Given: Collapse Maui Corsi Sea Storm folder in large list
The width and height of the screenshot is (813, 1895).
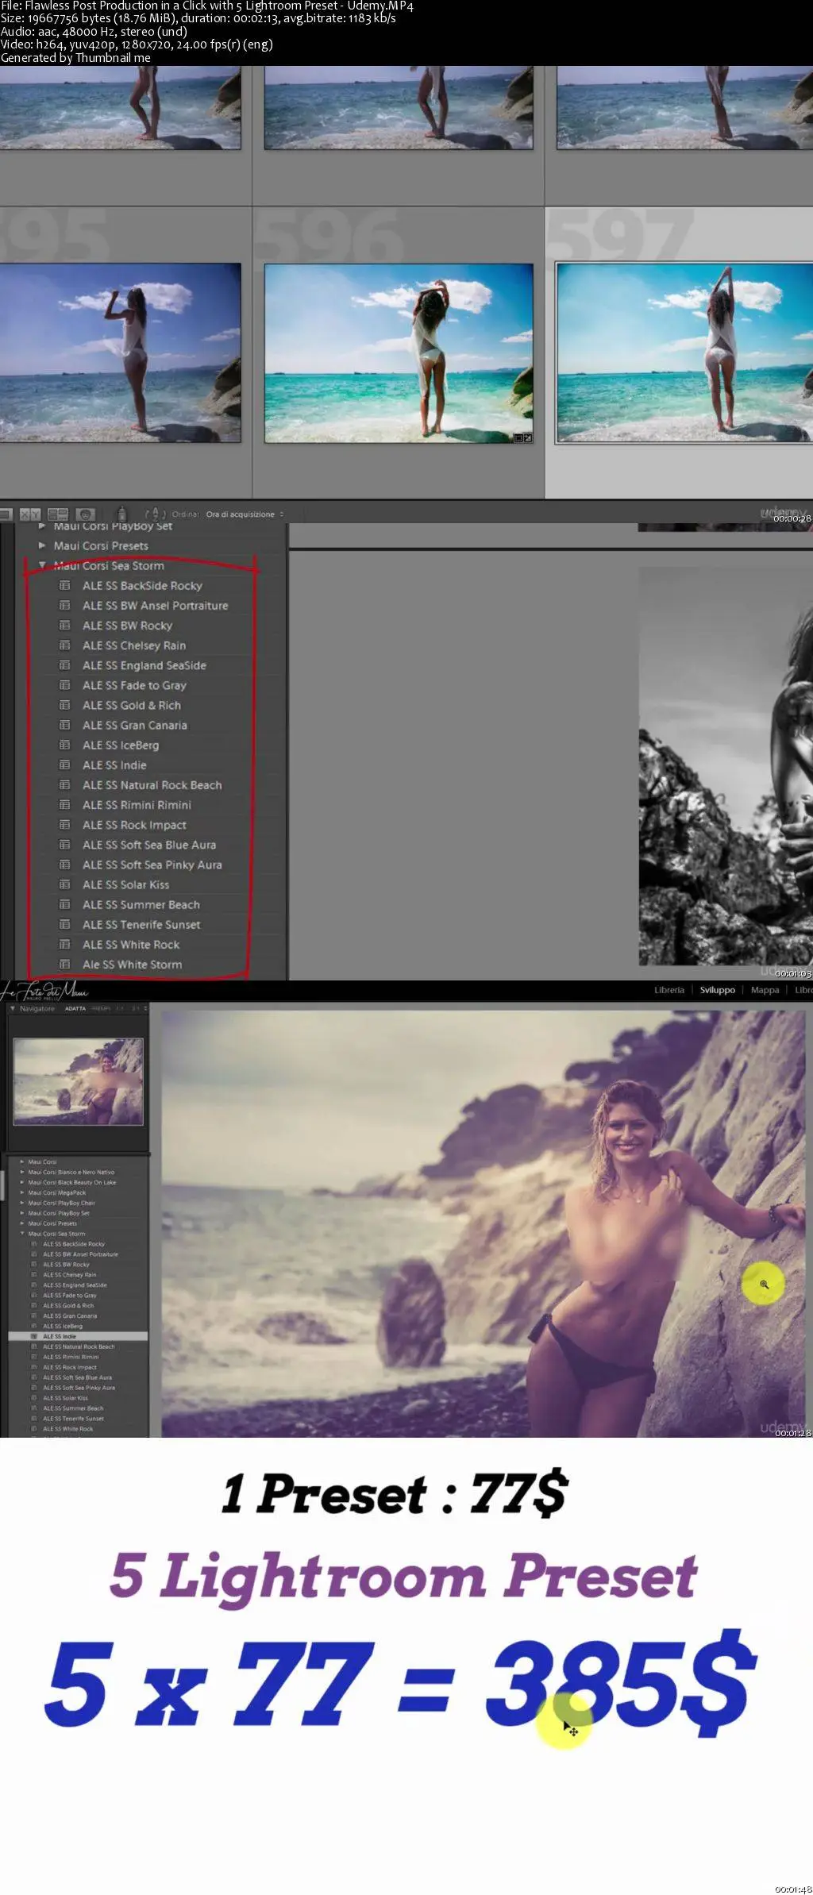Looking at the screenshot, I should point(42,565).
